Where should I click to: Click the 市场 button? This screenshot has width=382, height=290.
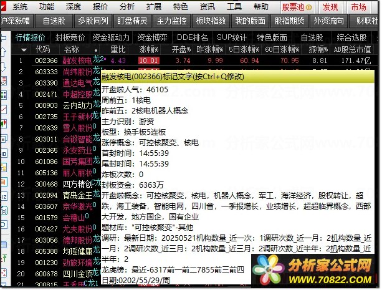pos(358,7)
